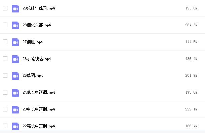Click video icon of 25草图.mp4
The height and width of the screenshot is (133, 205).
15,76
